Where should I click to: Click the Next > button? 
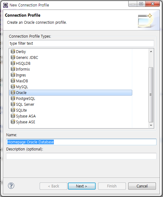pyautogui.click(x=82, y=186)
